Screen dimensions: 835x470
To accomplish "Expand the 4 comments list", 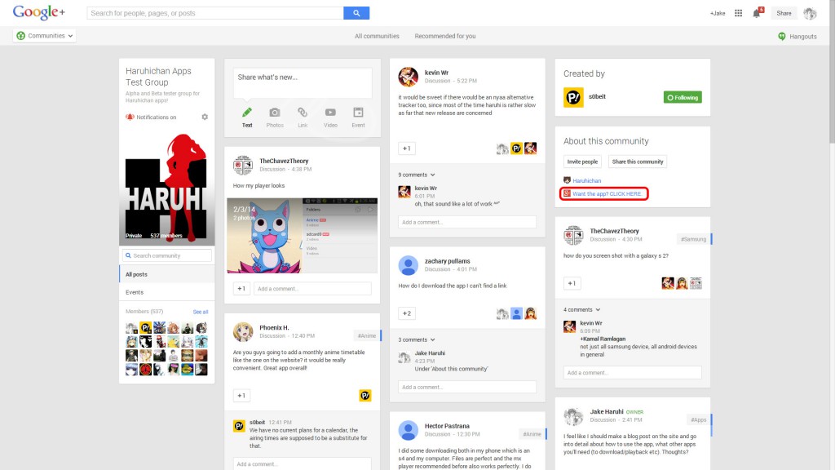I will coord(582,309).
